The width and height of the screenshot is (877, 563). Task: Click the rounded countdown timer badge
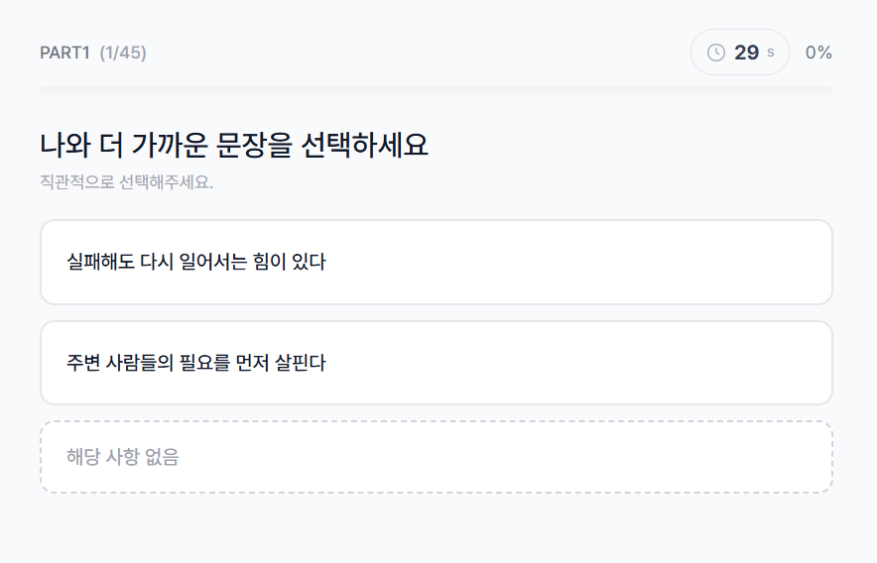[739, 53]
